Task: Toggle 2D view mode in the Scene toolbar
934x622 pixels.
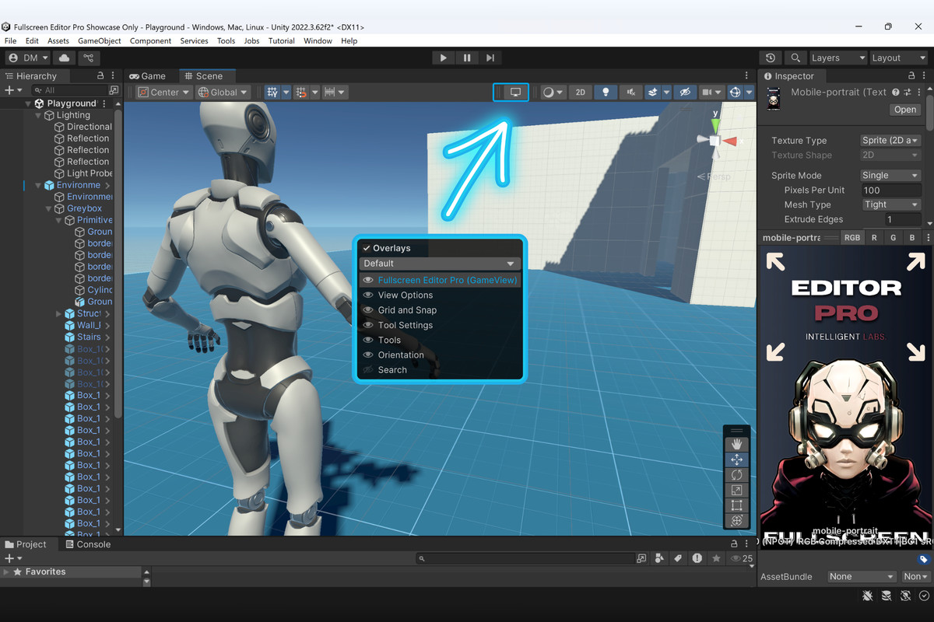Action: pos(580,92)
